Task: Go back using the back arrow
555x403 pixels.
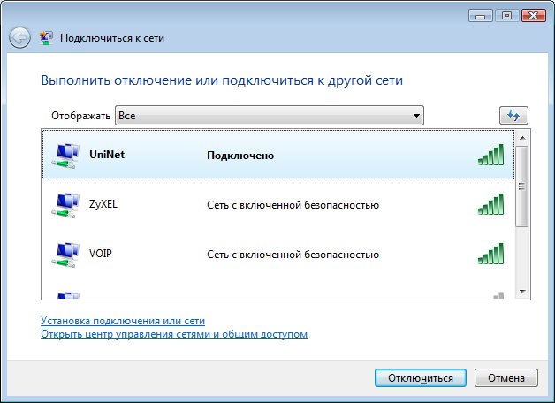Action: click(20, 38)
